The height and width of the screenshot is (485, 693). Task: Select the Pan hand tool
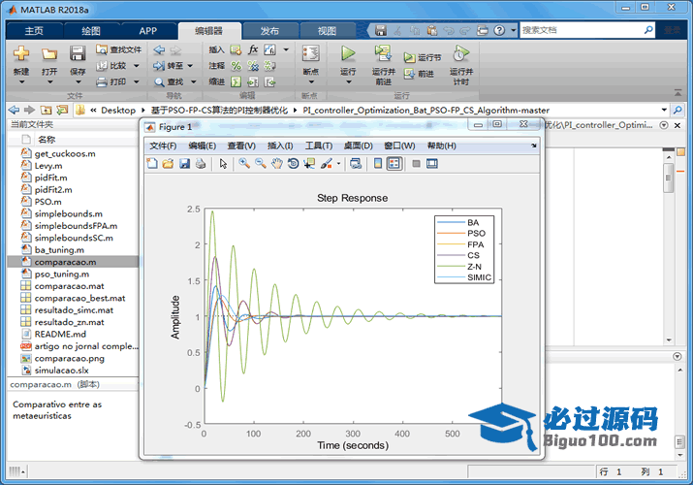(277, 164)
